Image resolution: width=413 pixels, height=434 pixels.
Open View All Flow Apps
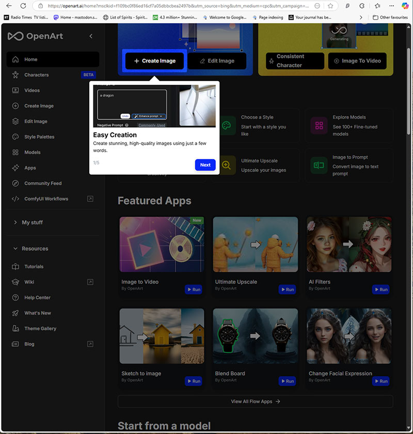255,401
